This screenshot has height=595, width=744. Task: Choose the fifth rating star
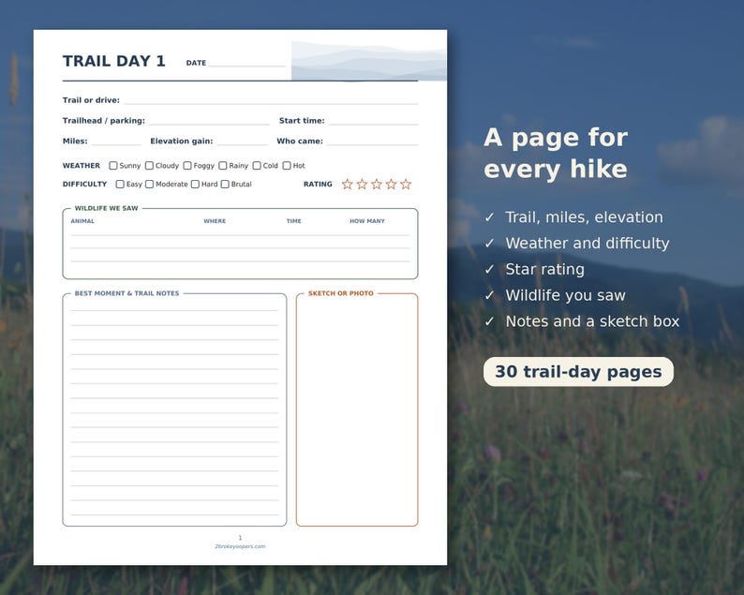(x=406, y=184)
